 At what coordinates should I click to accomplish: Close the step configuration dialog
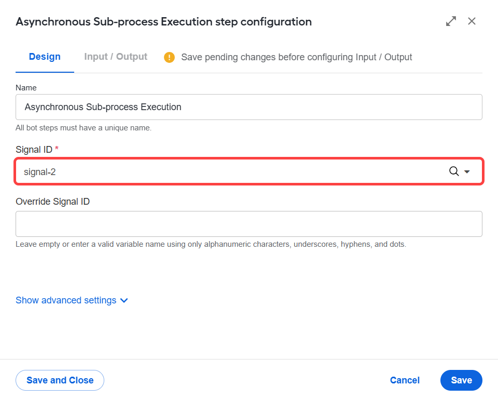click(472, 21)
